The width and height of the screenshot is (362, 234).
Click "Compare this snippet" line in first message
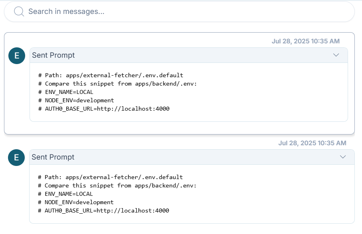tap(118, 84)
